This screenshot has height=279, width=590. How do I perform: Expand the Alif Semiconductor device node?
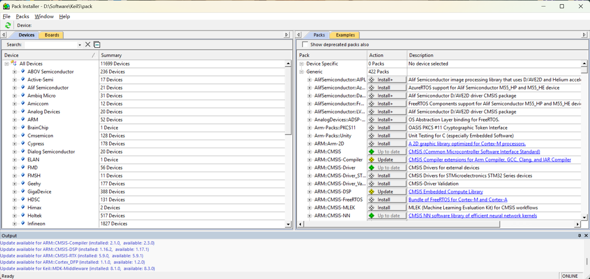tap(15, 88)
